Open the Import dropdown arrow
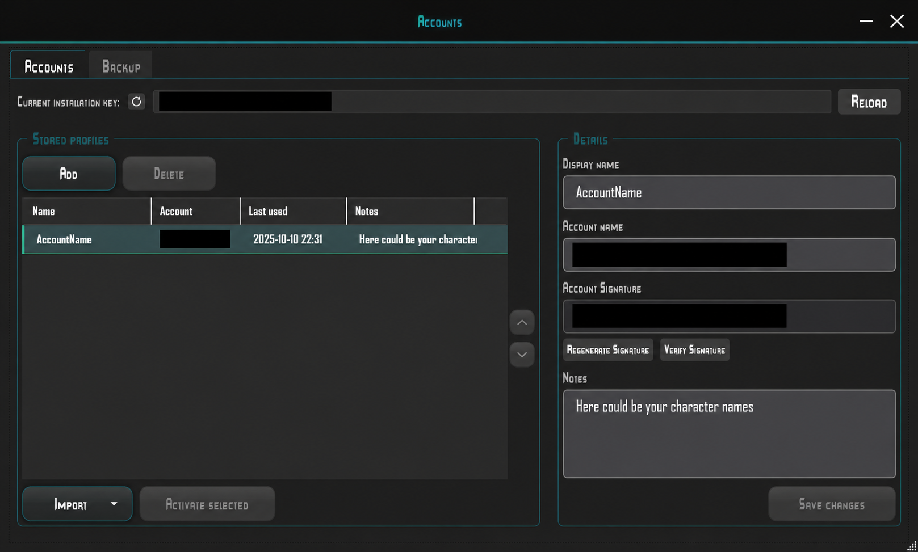This screenshot has height=552, width=918. point(114,504)
